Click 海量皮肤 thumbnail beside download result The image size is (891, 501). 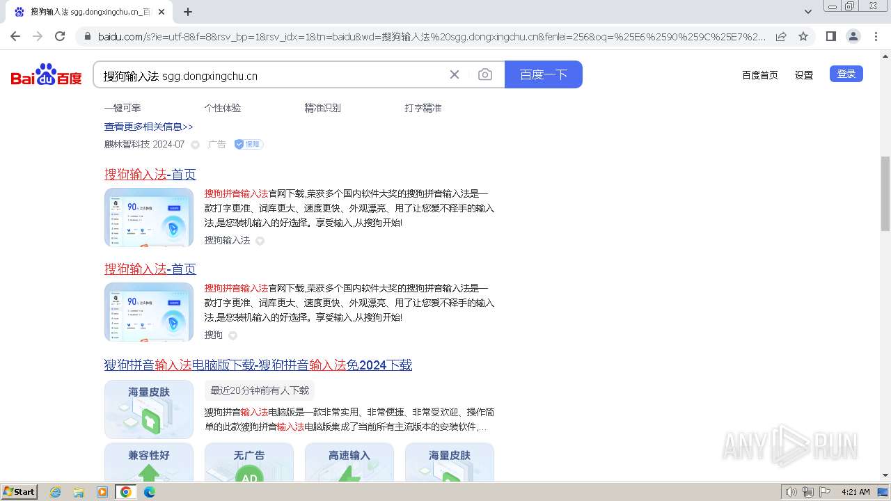pyautogui.click(x=149, y=409)
